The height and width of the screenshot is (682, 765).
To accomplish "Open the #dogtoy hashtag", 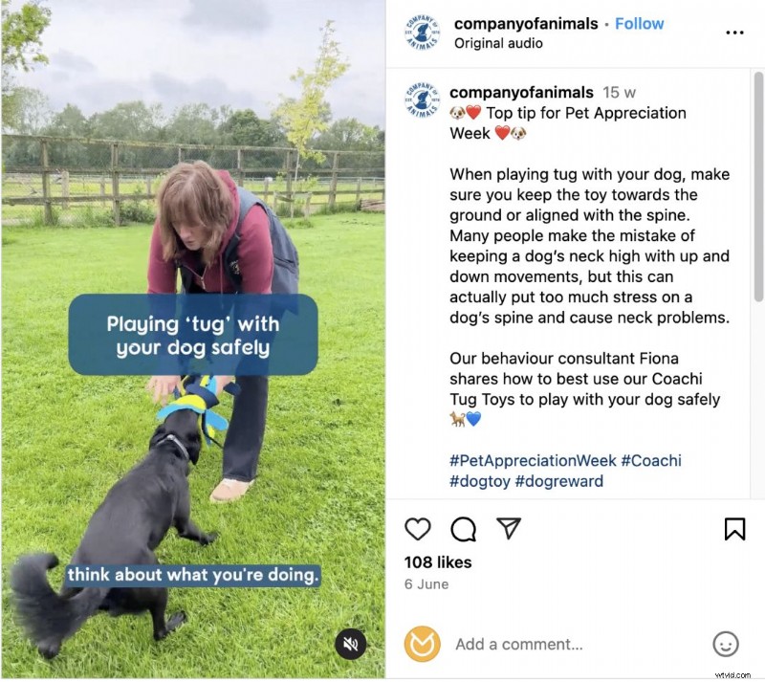I will click(480, 481).
